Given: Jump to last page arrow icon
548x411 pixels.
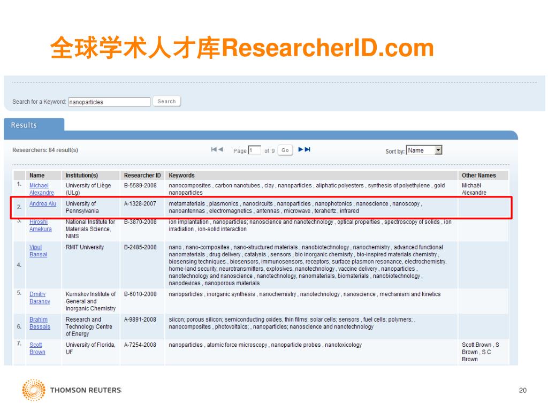Looking at the screenshot, I should coord(308,150).
